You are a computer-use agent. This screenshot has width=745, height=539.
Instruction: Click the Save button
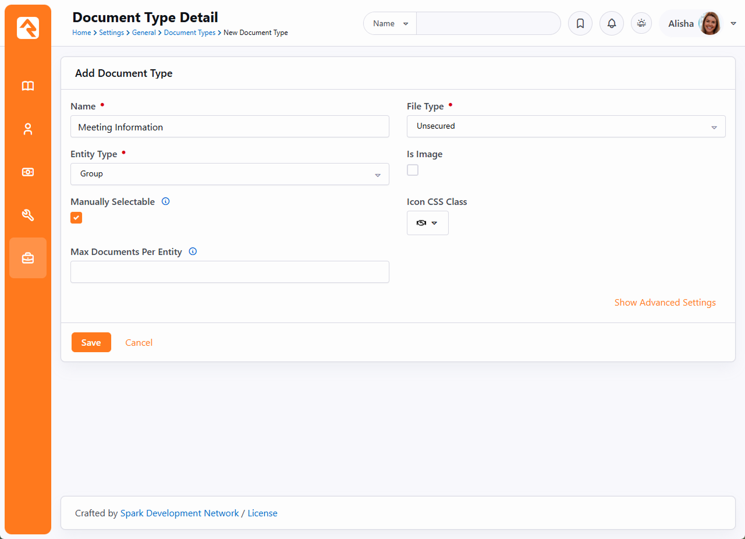(x=91, y=343)
